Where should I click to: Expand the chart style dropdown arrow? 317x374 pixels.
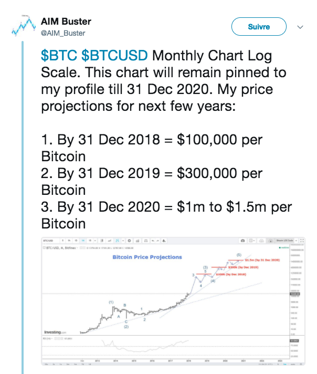click(123, 241)
